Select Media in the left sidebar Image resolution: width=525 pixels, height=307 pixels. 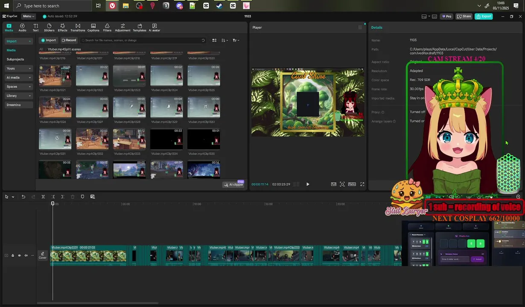[11, 50]
